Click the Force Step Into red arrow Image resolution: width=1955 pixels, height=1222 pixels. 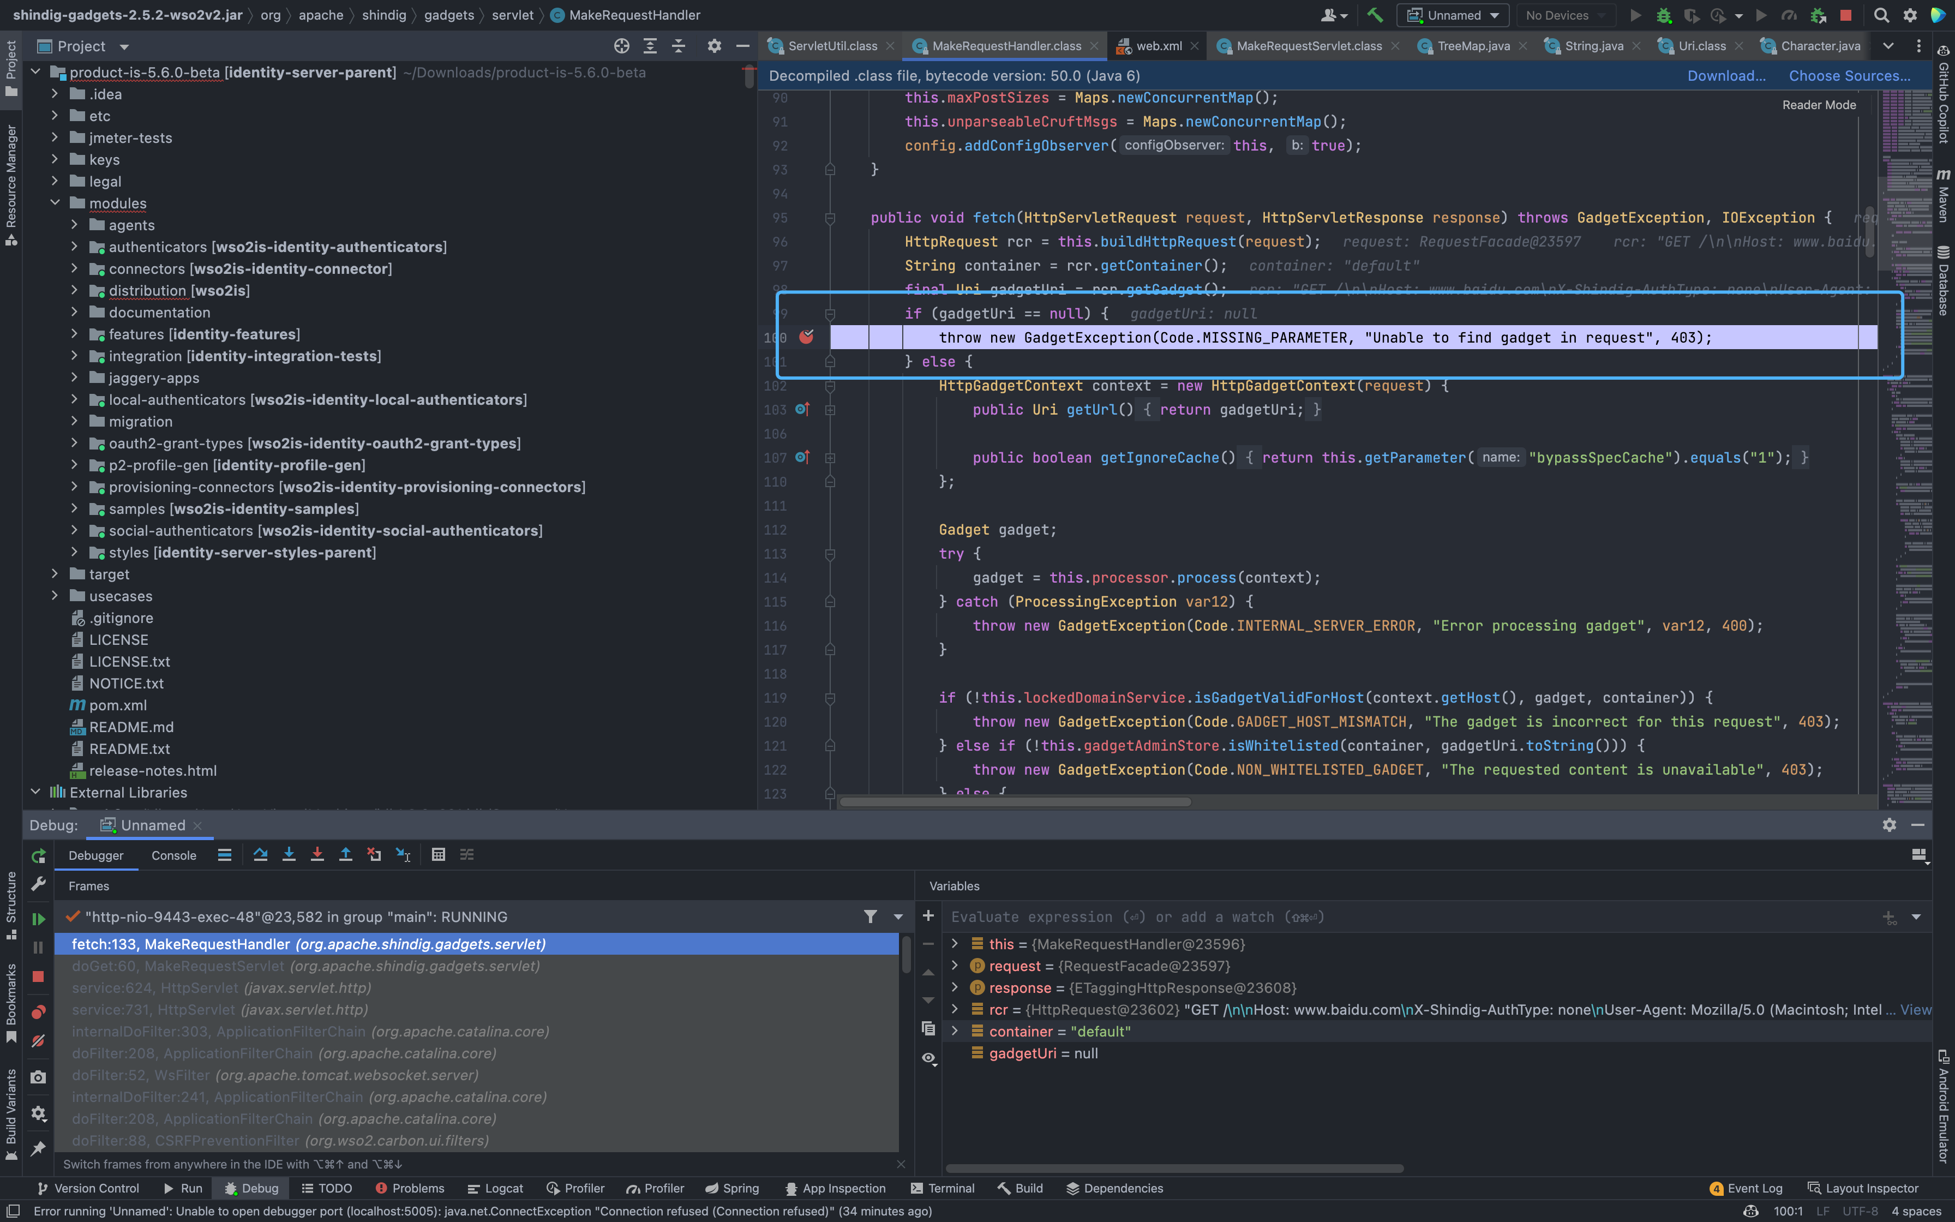coord(317,854)
